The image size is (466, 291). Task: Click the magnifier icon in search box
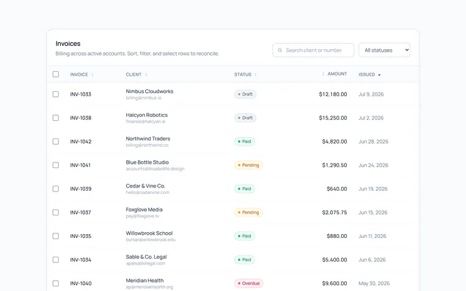pyautogui.click(x=280, y=50)
